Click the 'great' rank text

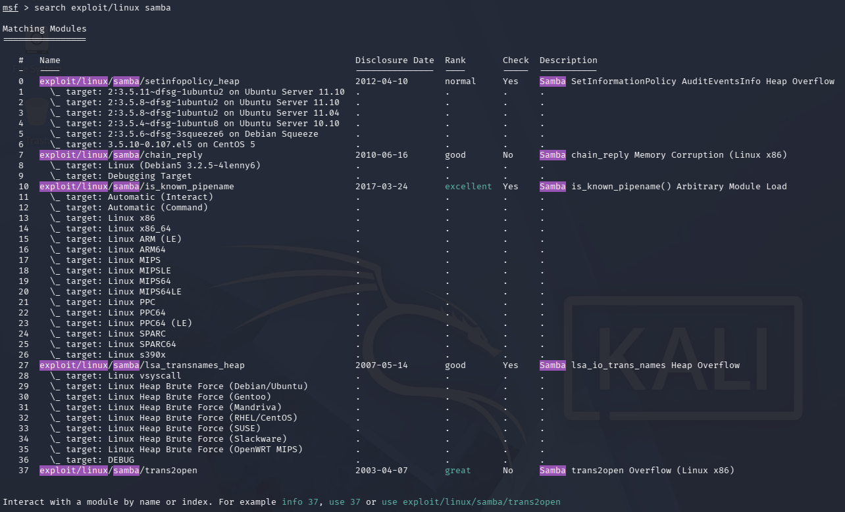457,471
